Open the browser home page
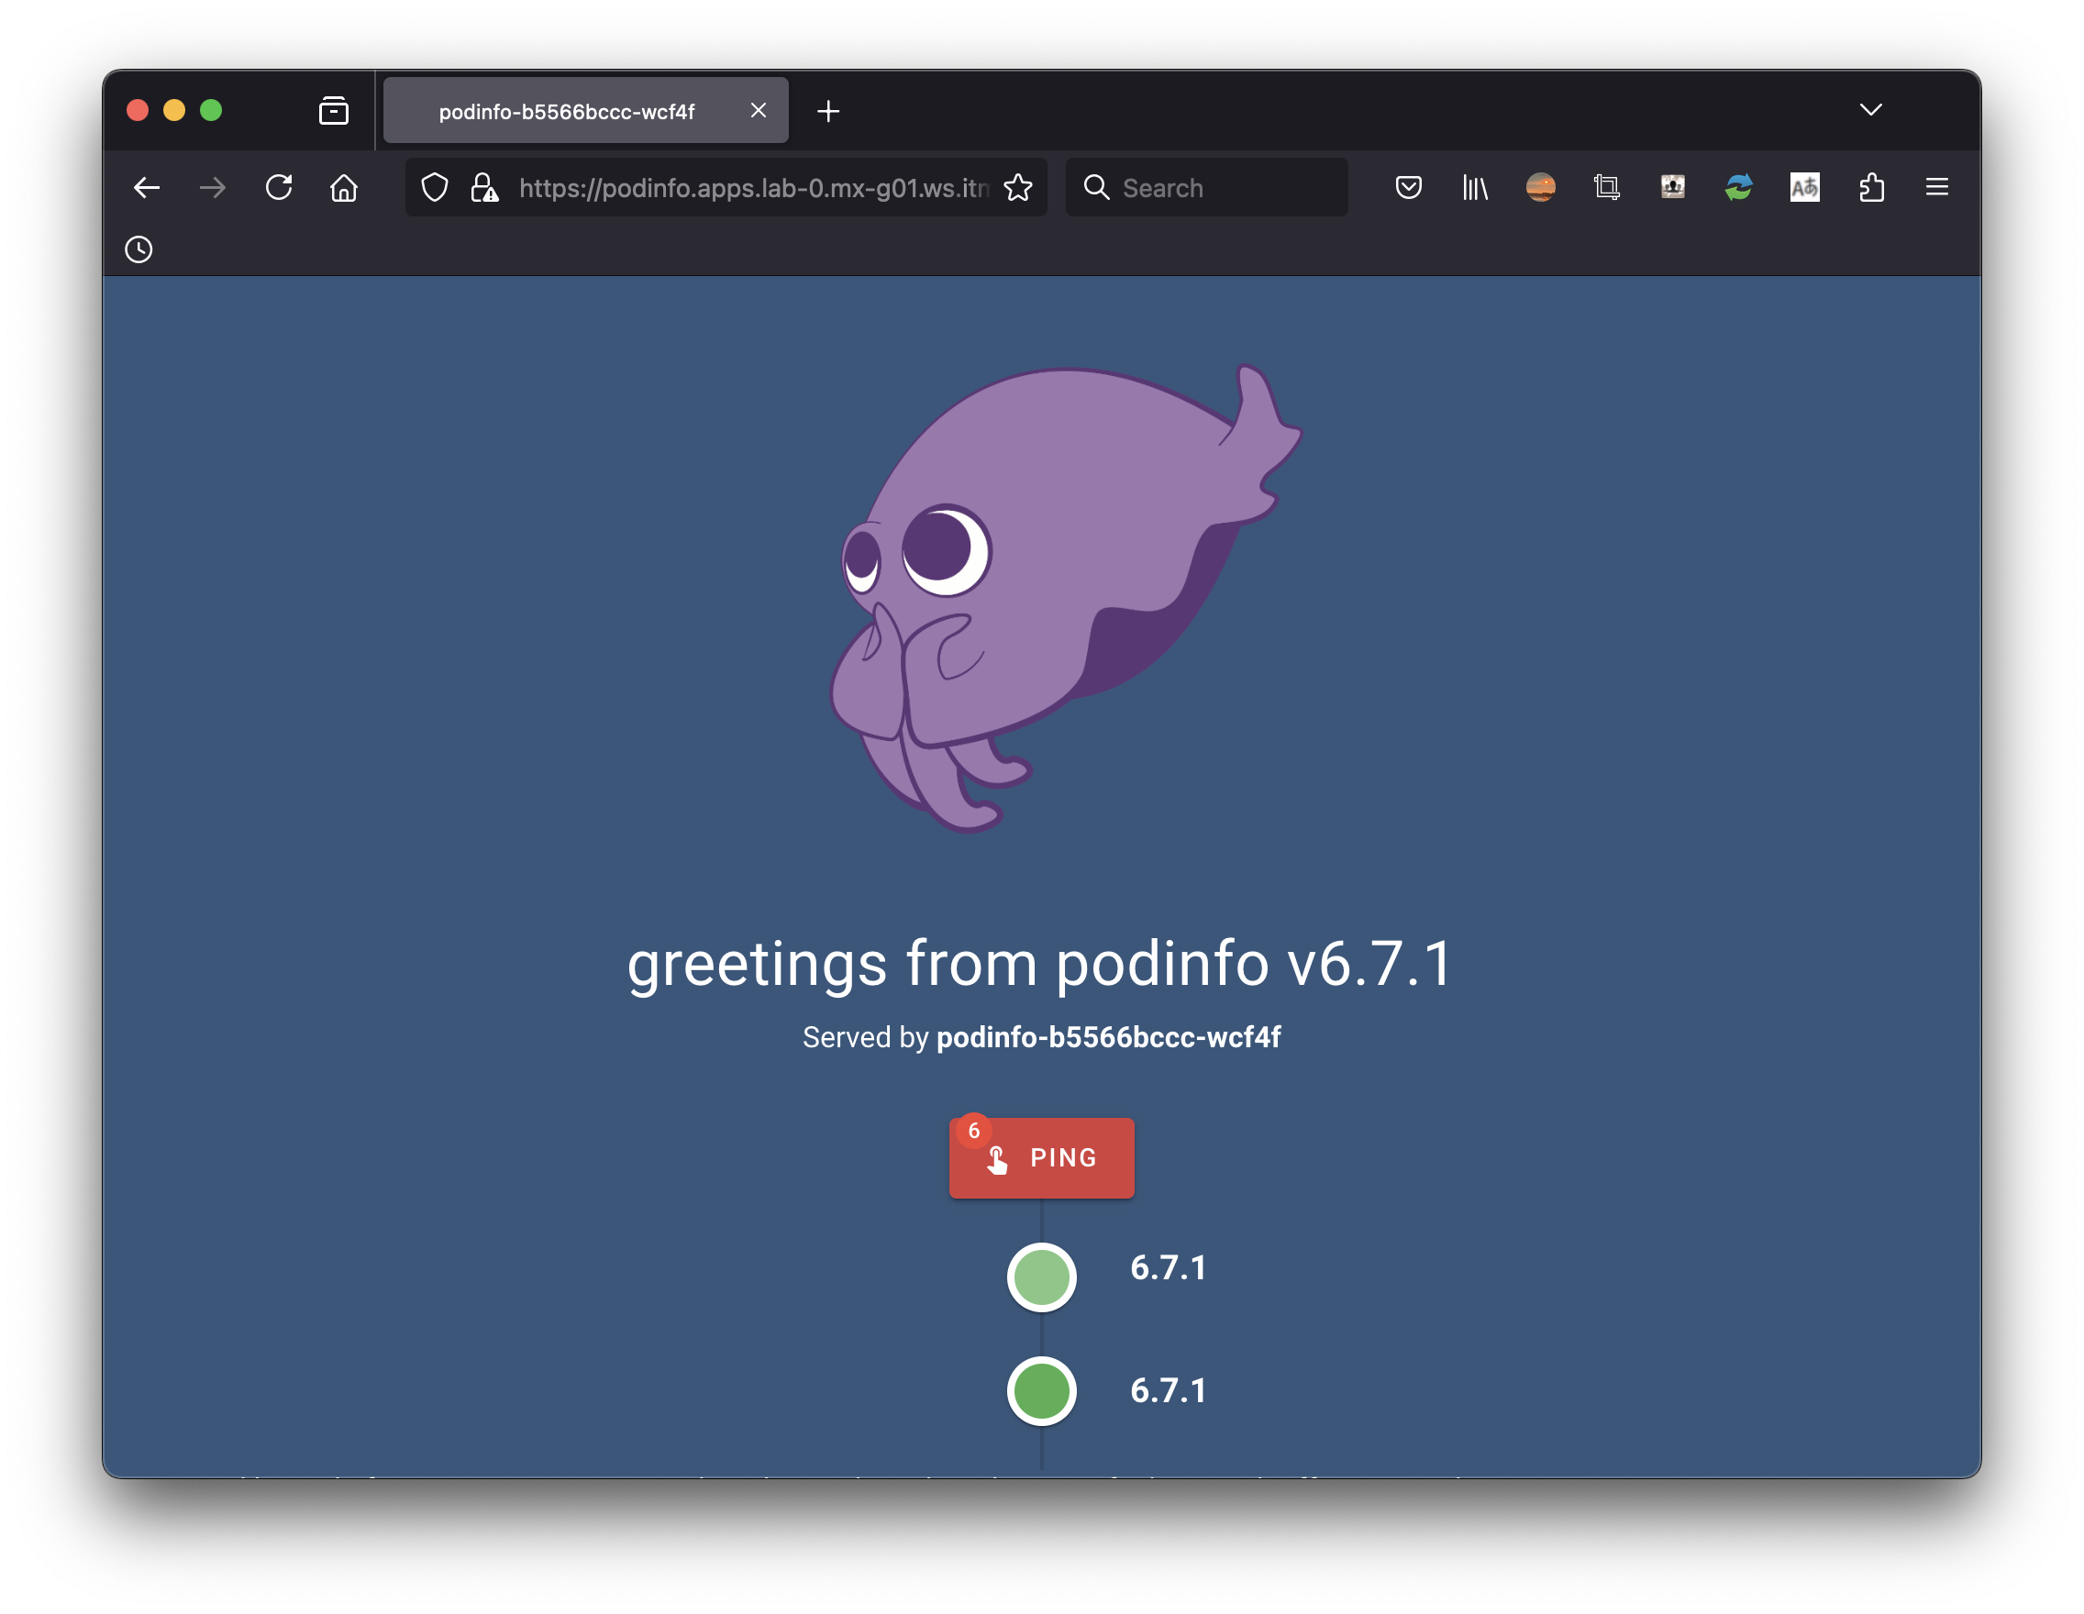The width and height of the screenshot is (2084, 1614). coord(345,188)
